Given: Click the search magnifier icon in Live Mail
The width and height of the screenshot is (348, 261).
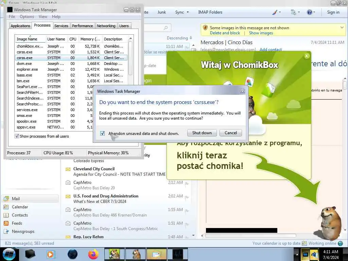Looking at the screenshot, I should point(166,28).
